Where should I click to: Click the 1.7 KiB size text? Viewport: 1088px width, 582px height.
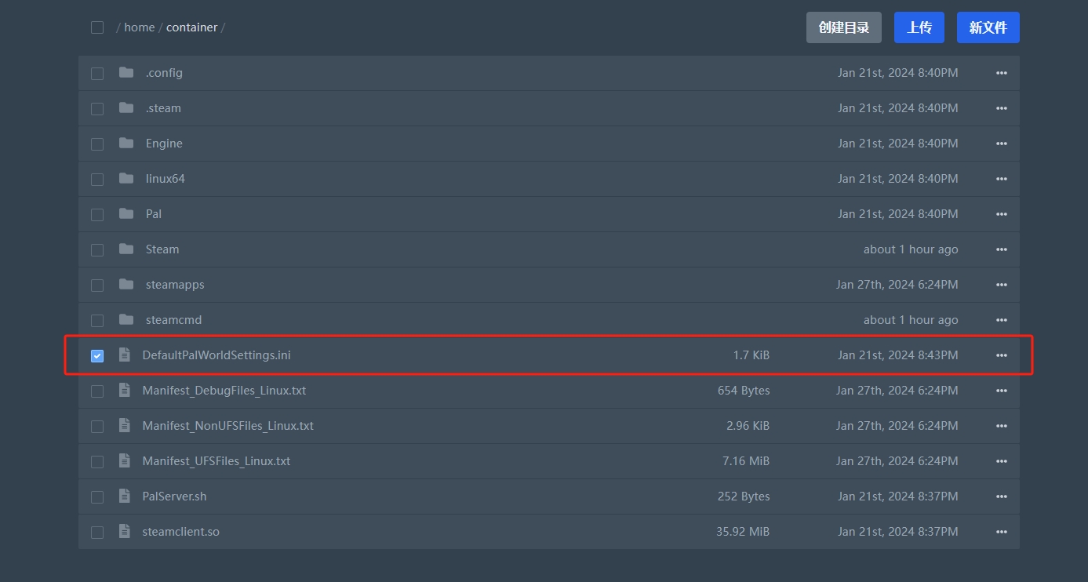click(751, 355)
